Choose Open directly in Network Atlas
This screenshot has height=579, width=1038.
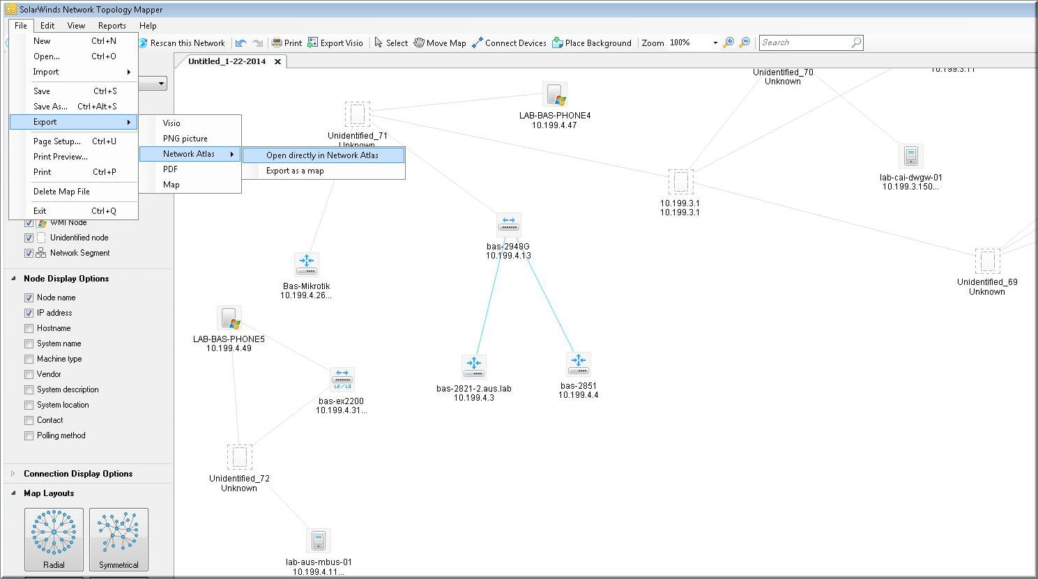coord(323,155)
